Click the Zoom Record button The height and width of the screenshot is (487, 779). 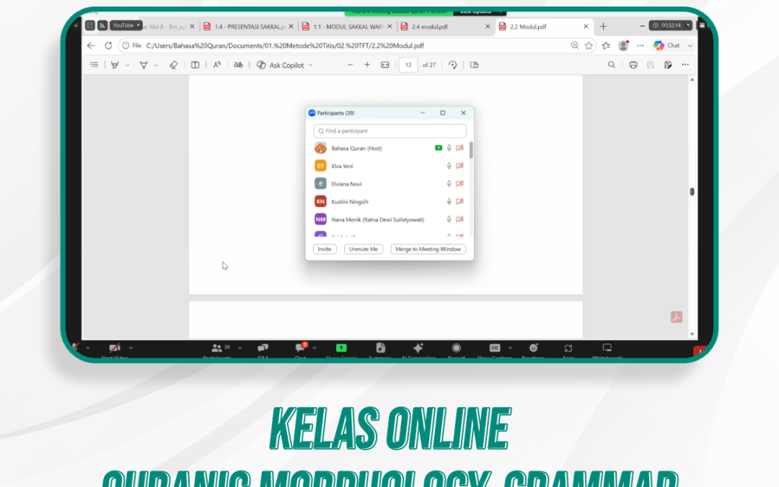[x=456, y=349]
